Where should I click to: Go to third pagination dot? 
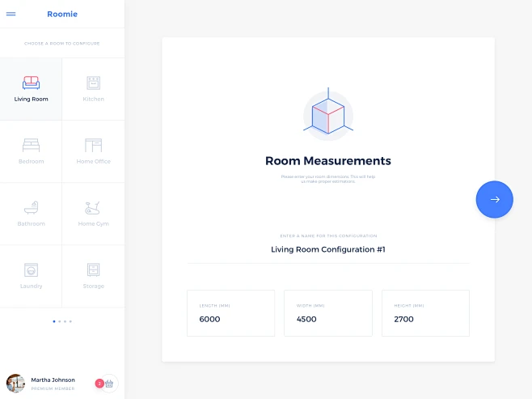(65, 321)
